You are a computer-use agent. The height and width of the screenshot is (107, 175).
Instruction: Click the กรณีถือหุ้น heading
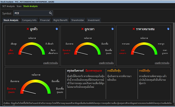point(145,71)
